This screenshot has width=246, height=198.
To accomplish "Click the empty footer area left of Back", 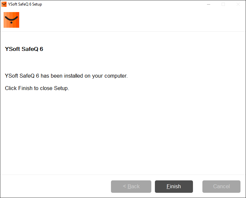I will click(55, 187).
